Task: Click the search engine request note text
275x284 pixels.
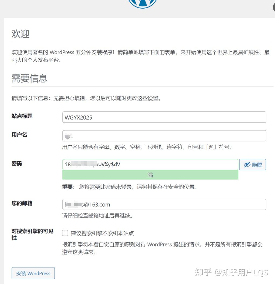Action: point(162,248)
